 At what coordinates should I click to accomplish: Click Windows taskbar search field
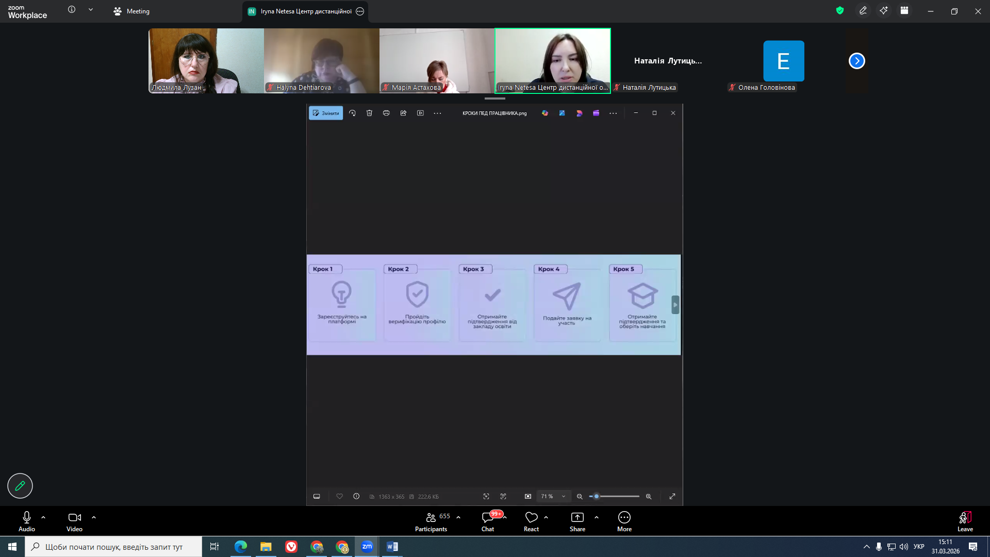113,547
